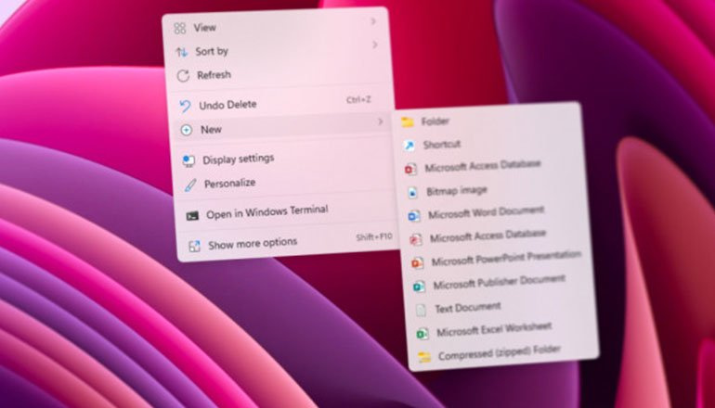
Task: Select the New menu entry
Action: point(282,127)
